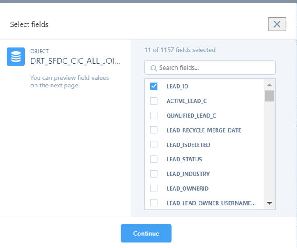
Task: Click the scroll up arrow of field list
Action: pyautogui.click(x=269, y=85)
